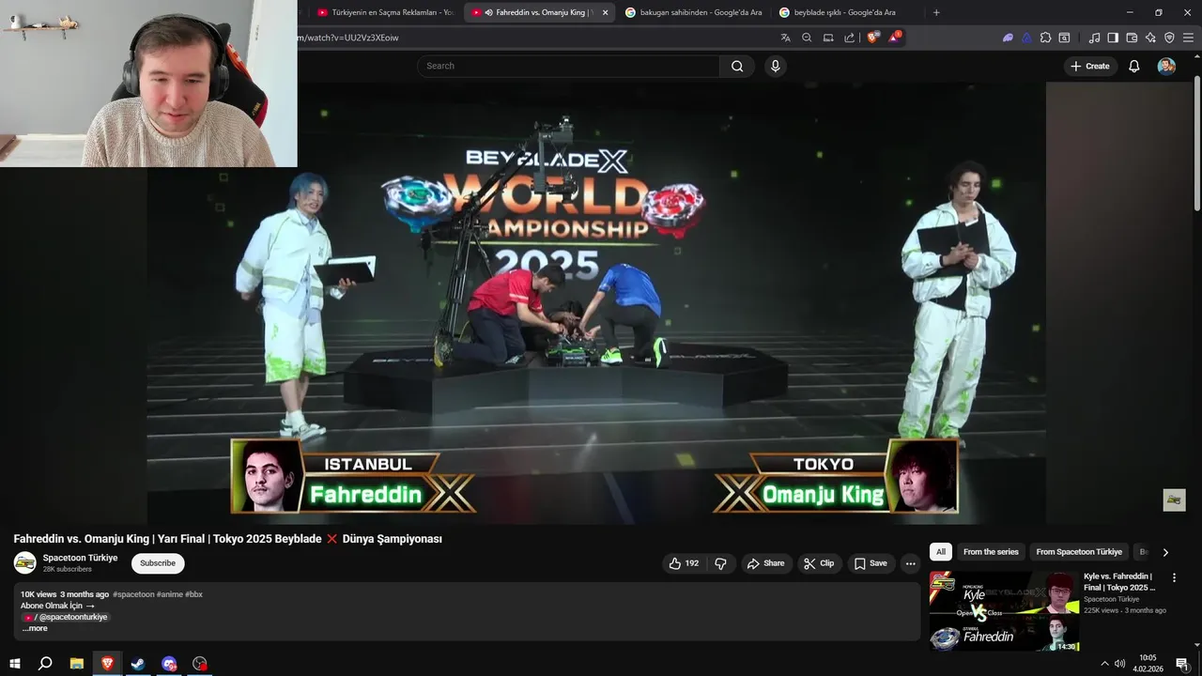Viewport: 1202px width, 676px height.
Task: Open the zoom magnifier icon in address bar
Action: [807, 38]
